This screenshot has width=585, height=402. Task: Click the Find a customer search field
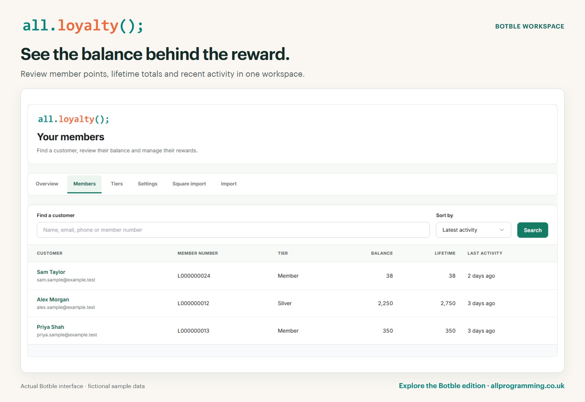[233, 230]
